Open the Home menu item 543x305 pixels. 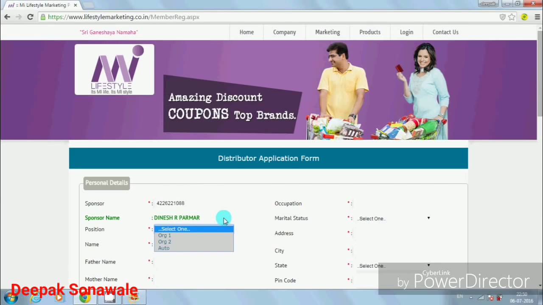[246, 32]
